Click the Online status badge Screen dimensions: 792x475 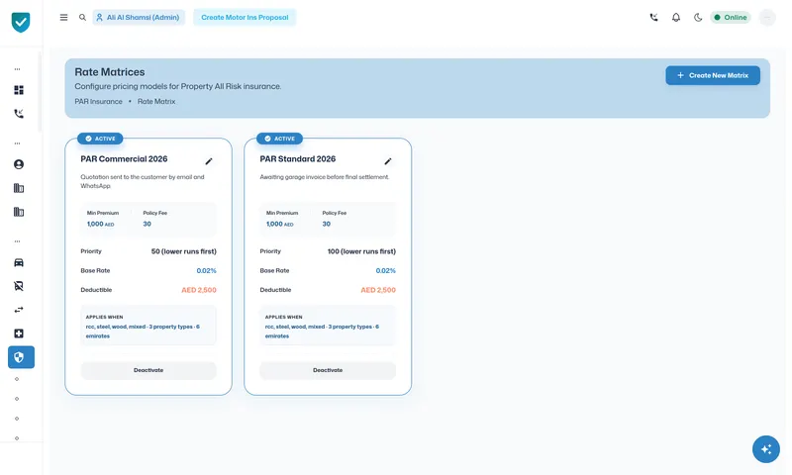[731, 17]
